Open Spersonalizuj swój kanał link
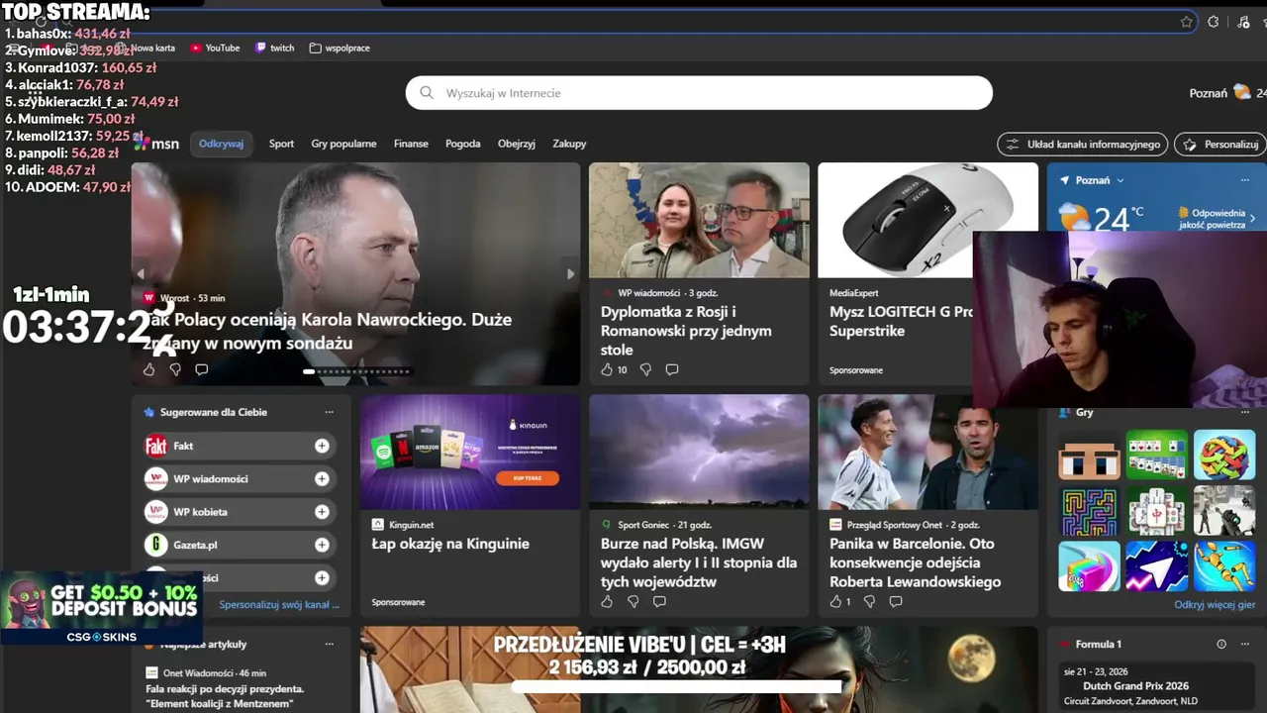1267x713 pixels. pyautogui.click(x=279, y=604)
